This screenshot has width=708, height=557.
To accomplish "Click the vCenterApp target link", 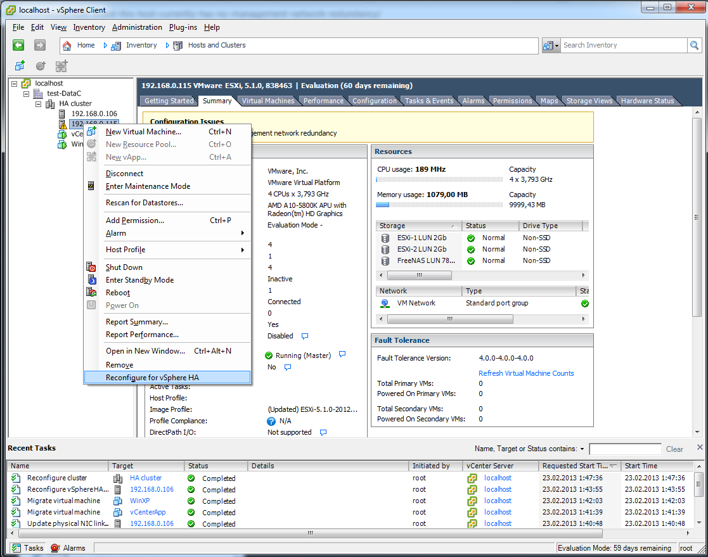I will 148,512.
